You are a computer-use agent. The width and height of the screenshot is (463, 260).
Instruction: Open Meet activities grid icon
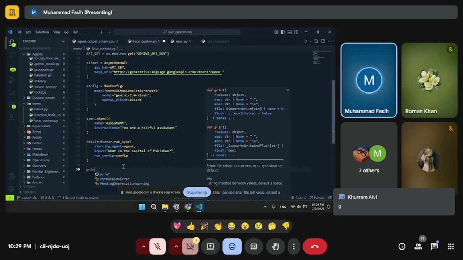coord(451,246)
